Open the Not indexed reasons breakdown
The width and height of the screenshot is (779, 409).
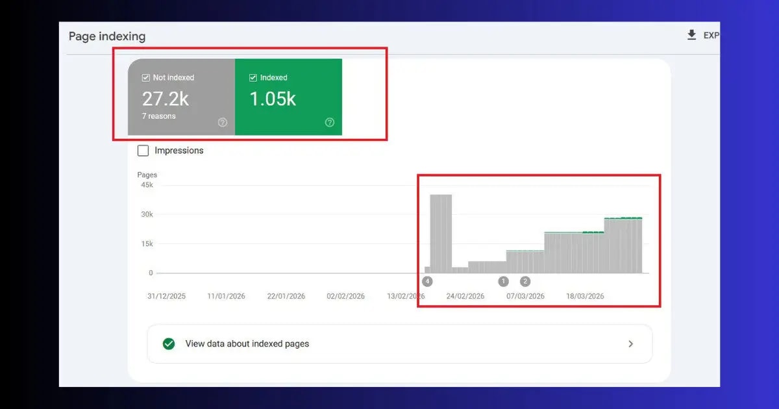158,116
